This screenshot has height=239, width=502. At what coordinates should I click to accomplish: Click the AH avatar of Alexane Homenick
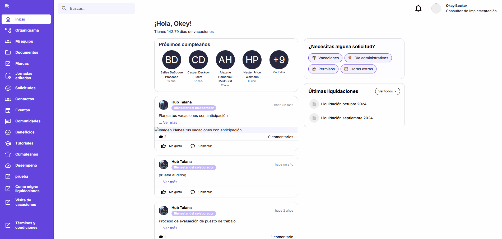click(x=225, y=60)
